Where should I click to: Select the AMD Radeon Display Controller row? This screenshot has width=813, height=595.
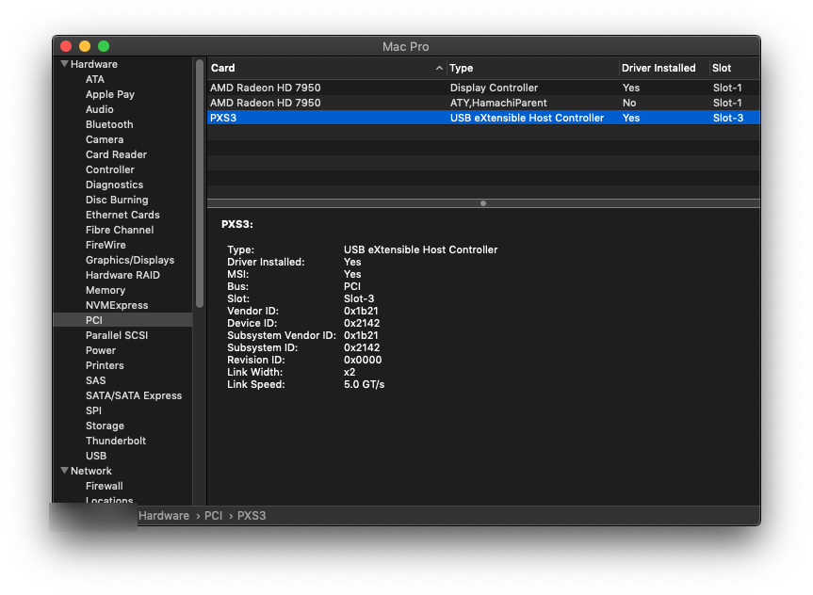point(483,88)
